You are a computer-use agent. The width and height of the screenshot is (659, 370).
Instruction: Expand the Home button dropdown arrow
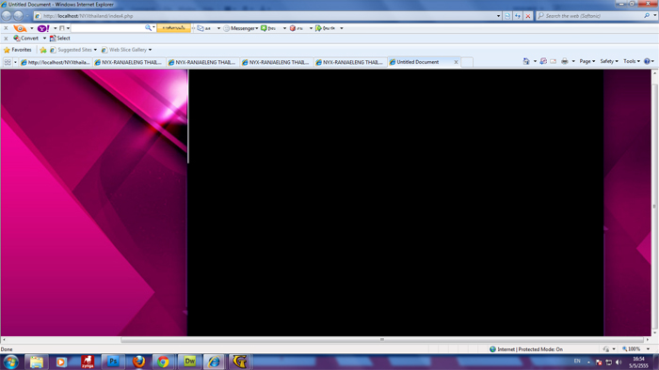point(535,61)
